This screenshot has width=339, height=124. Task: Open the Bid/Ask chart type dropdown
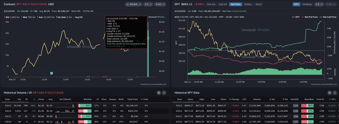click(134, 4)
